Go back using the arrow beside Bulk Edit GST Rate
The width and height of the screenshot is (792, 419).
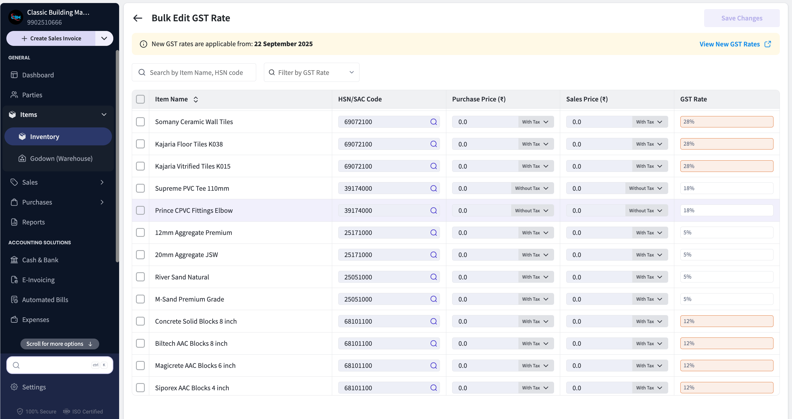[x=137, y=18]
